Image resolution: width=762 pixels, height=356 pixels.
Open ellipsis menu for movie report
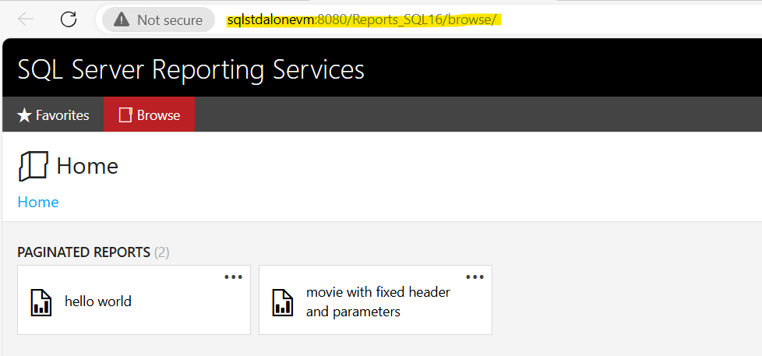tap(474, 277)
